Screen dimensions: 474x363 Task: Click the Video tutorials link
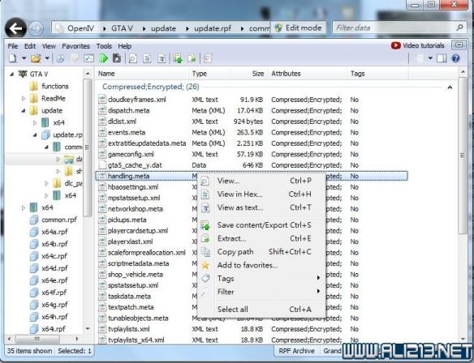click(x=423, y=45)
